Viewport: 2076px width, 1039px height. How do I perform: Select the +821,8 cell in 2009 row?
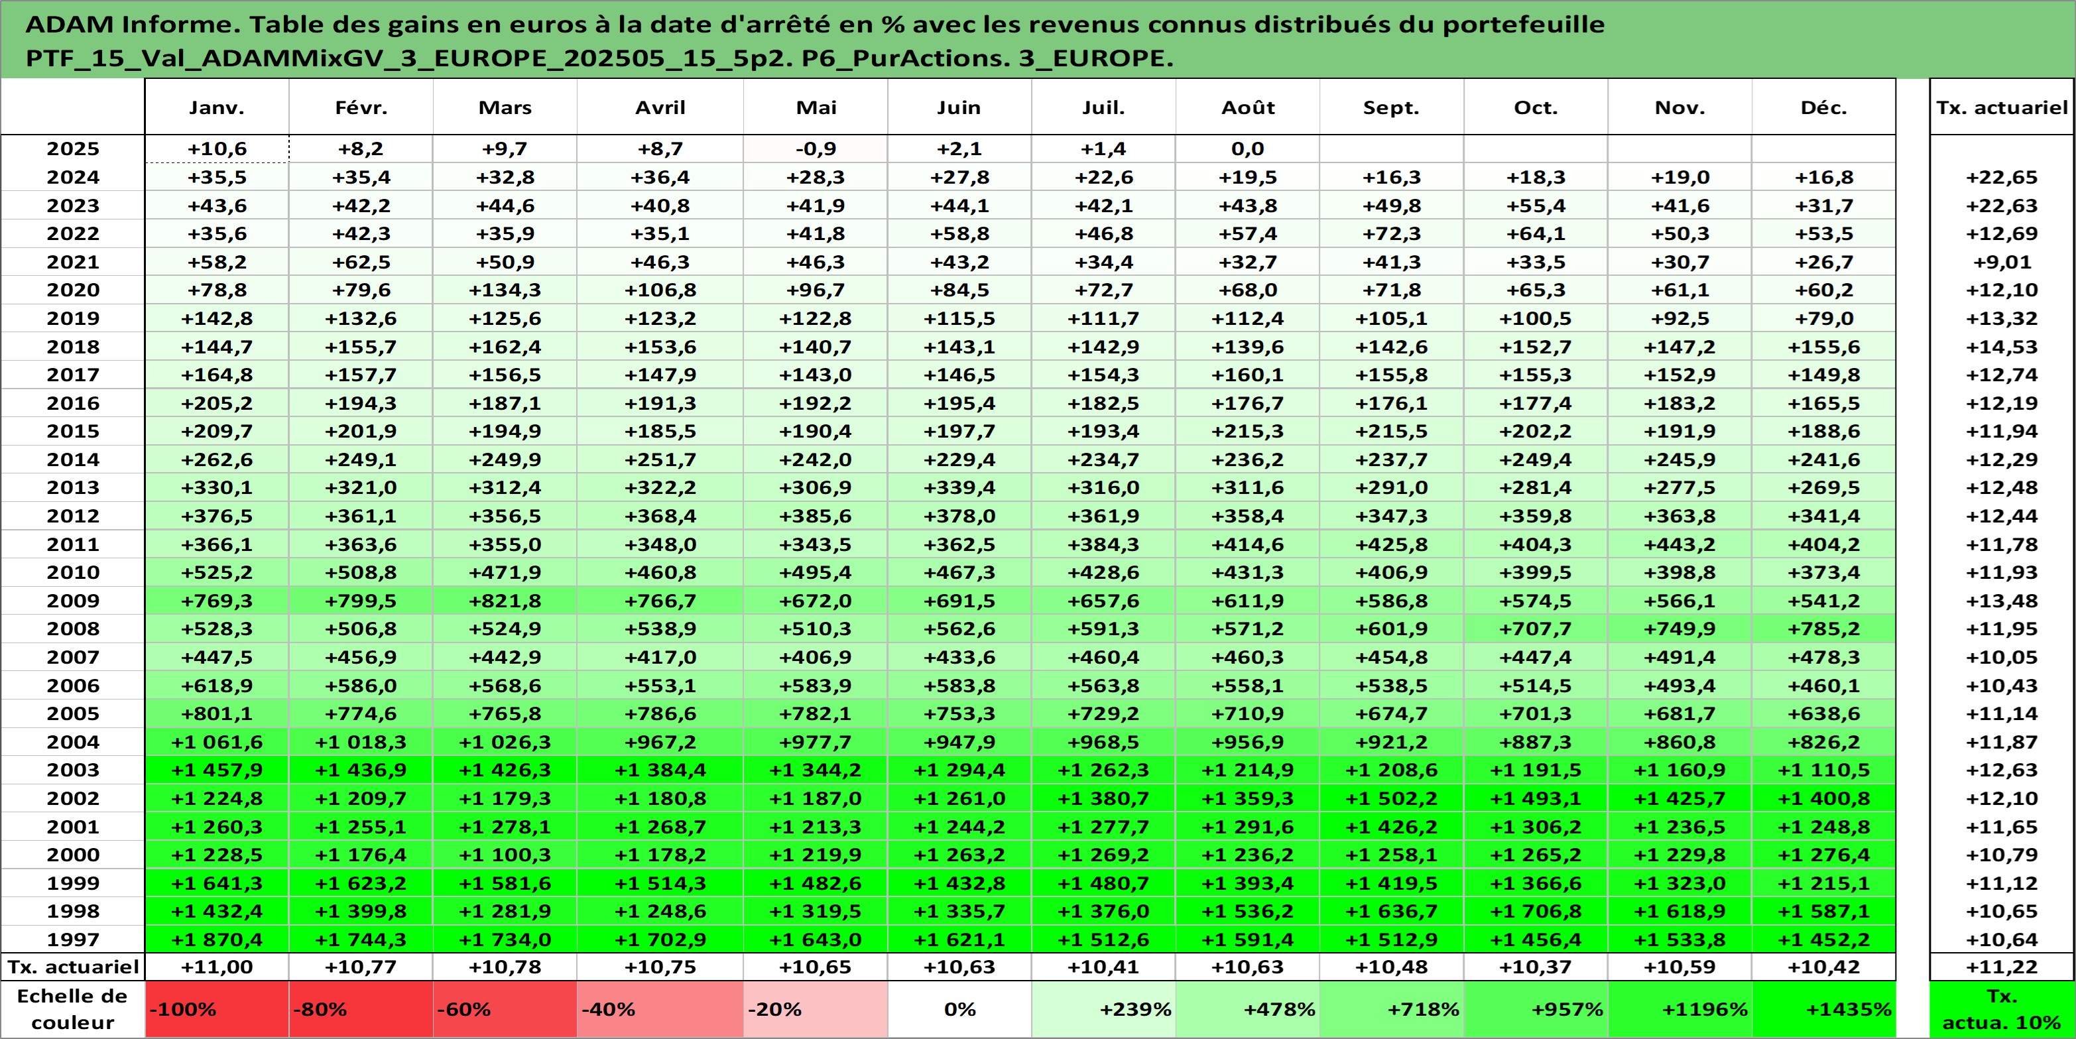click(x=505, y=601)
